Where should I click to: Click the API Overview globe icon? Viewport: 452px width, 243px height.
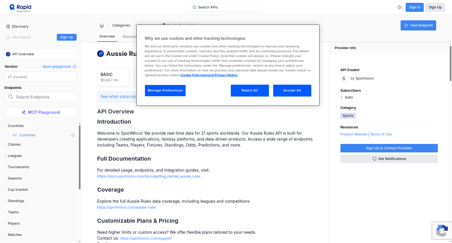tap(8, 54)
